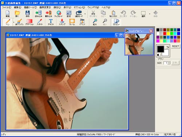Open the オプション(O) menu
The height and width of the screenshot is (137, 182).
pyautogui.click(x=79, y=7)
